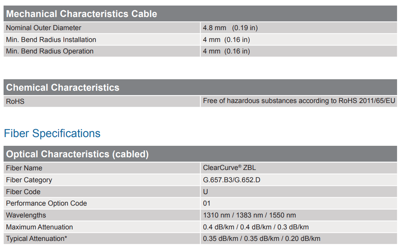Select the Performance Option Code label
This screenshot has height=250, width=403.
[46, 203]
